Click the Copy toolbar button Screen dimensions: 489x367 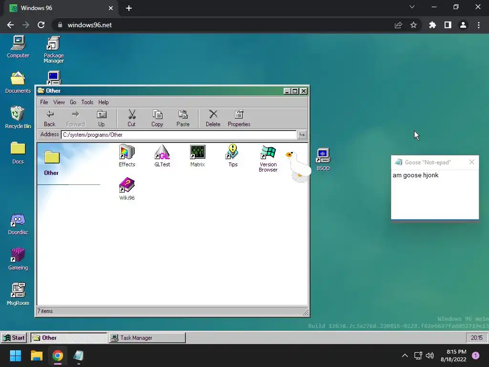(157, 119)
